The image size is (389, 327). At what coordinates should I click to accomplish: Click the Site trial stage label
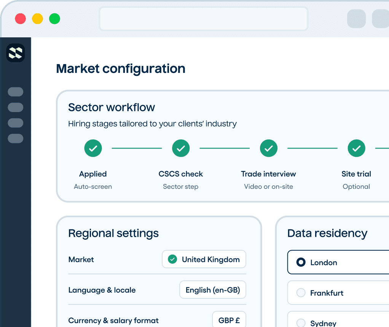point(357,174)
